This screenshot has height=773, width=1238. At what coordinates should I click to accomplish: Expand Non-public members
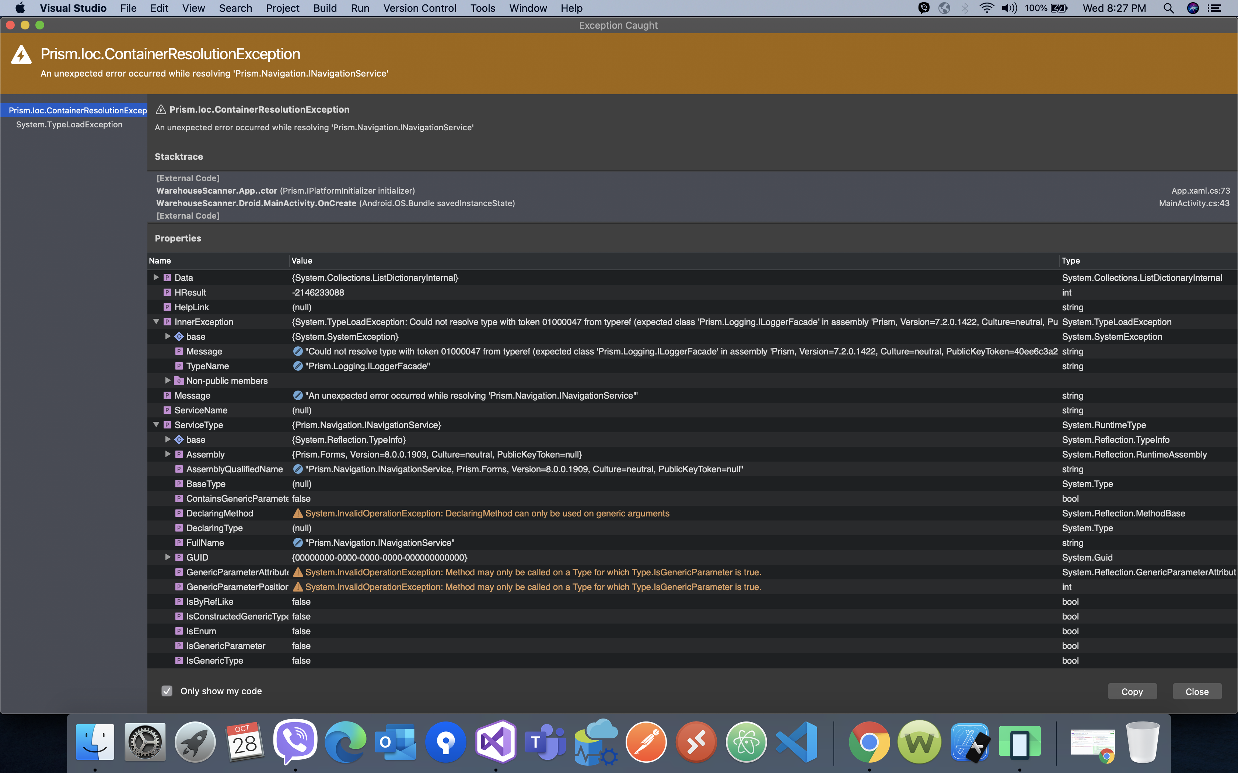(167, 380)
